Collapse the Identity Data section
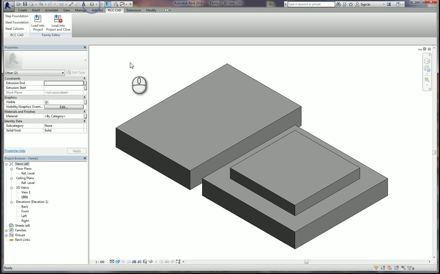 pyautogui.click(x=84, y=121)
